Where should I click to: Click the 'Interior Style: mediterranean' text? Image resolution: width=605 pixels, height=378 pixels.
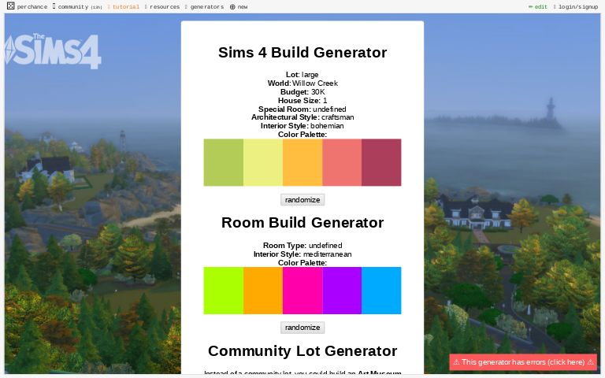click(x=302, y=254)
